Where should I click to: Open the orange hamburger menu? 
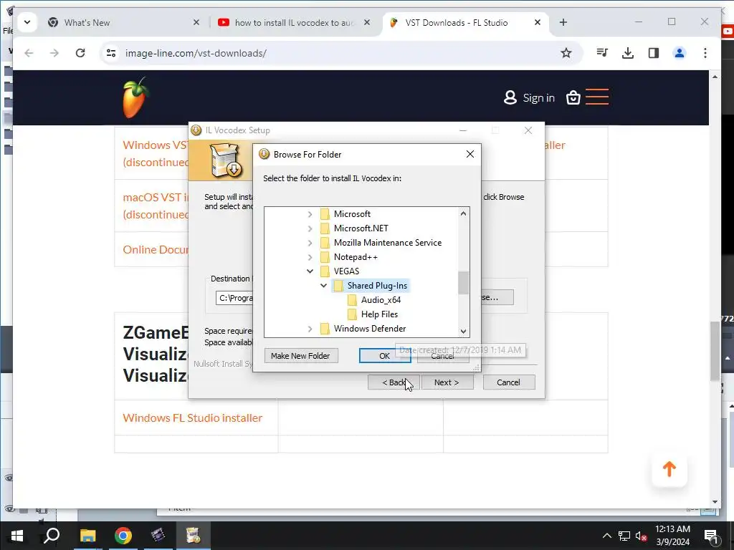(597, 97)
